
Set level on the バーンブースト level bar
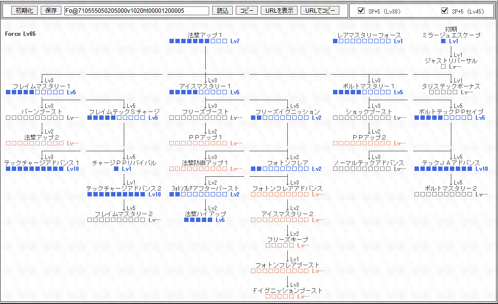pos(34,117)
